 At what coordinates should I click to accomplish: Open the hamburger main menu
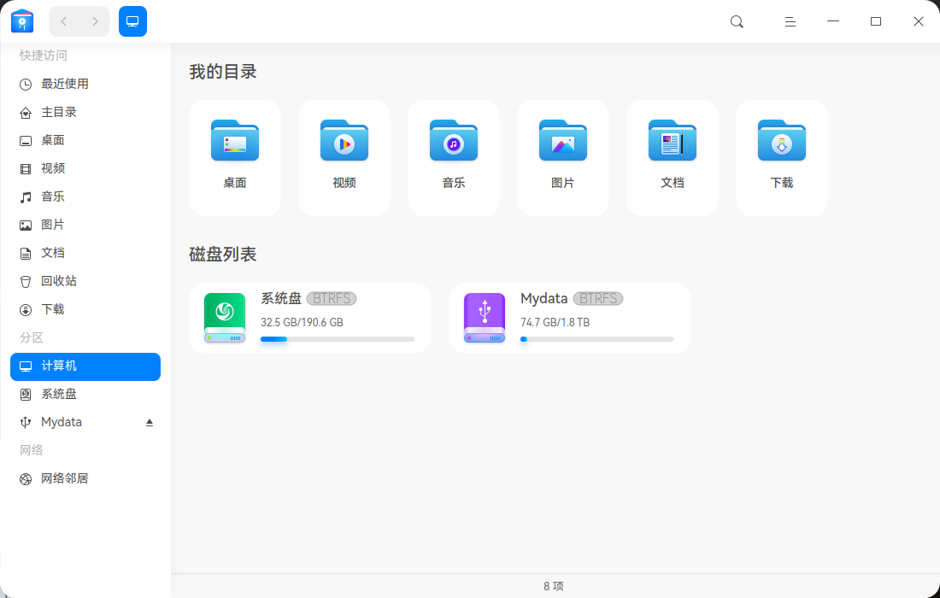pos(790,21)
